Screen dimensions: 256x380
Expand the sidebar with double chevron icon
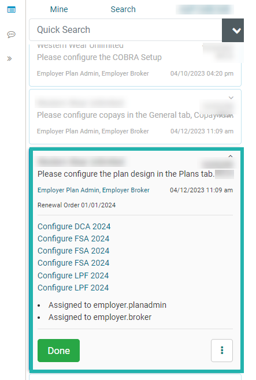point(9,59)
